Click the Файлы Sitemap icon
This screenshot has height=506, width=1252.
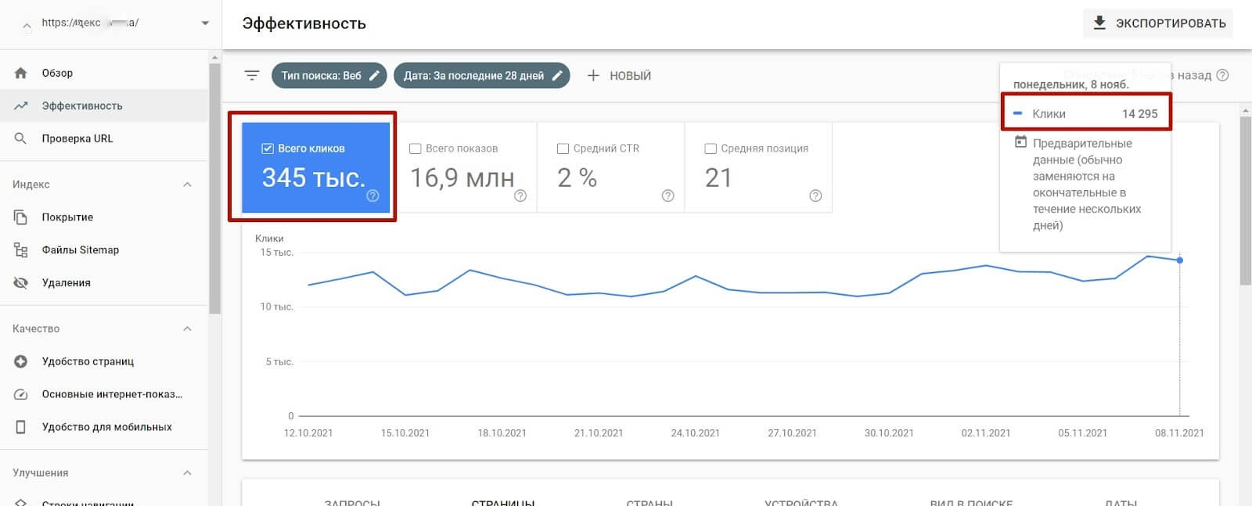[x=21, y=250]
